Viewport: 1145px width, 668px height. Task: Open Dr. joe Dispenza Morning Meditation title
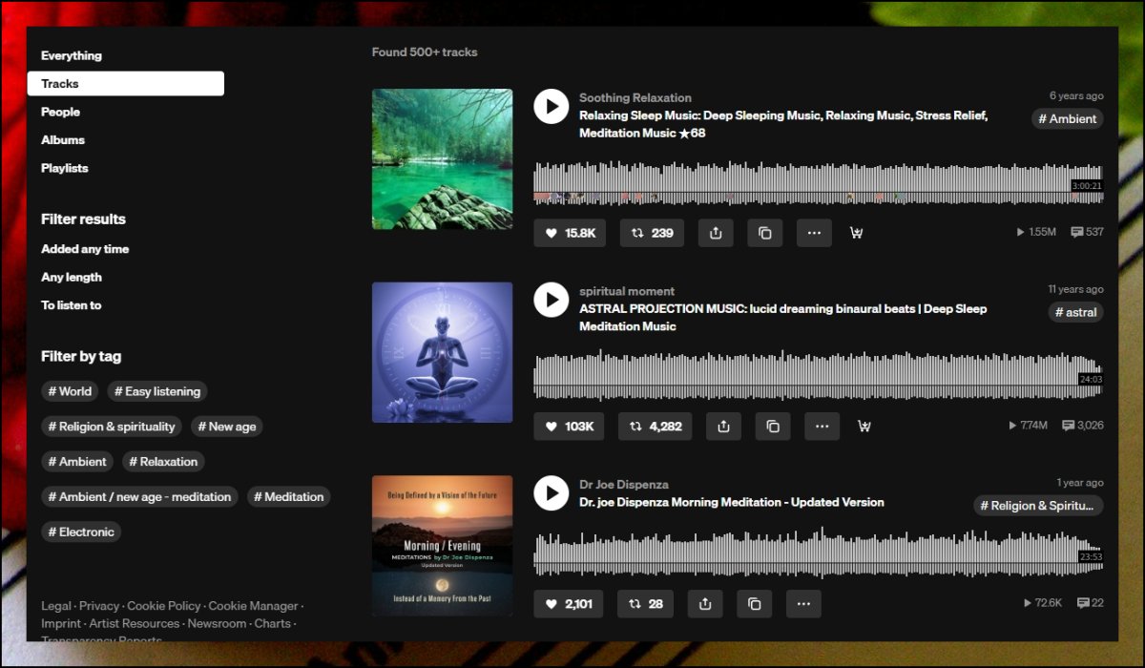[732, 502]
